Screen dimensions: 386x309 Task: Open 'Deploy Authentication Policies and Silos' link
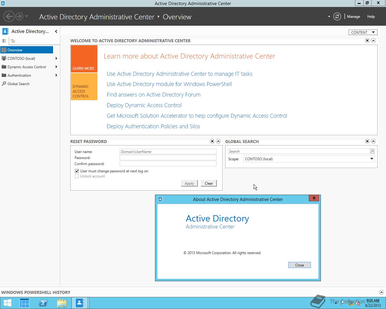(153, 126)
